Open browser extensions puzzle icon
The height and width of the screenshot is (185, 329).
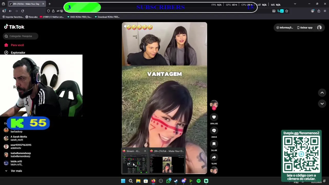click(319, 11)
